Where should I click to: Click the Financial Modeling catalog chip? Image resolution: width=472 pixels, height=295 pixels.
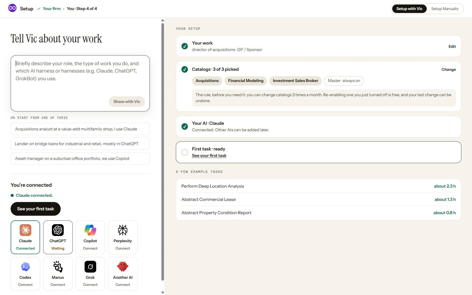point(246,81)
